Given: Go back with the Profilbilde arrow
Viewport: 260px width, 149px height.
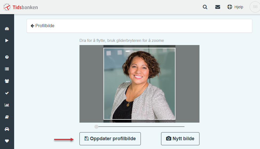Looking at the screenshot, I should (x=32, y=26).
